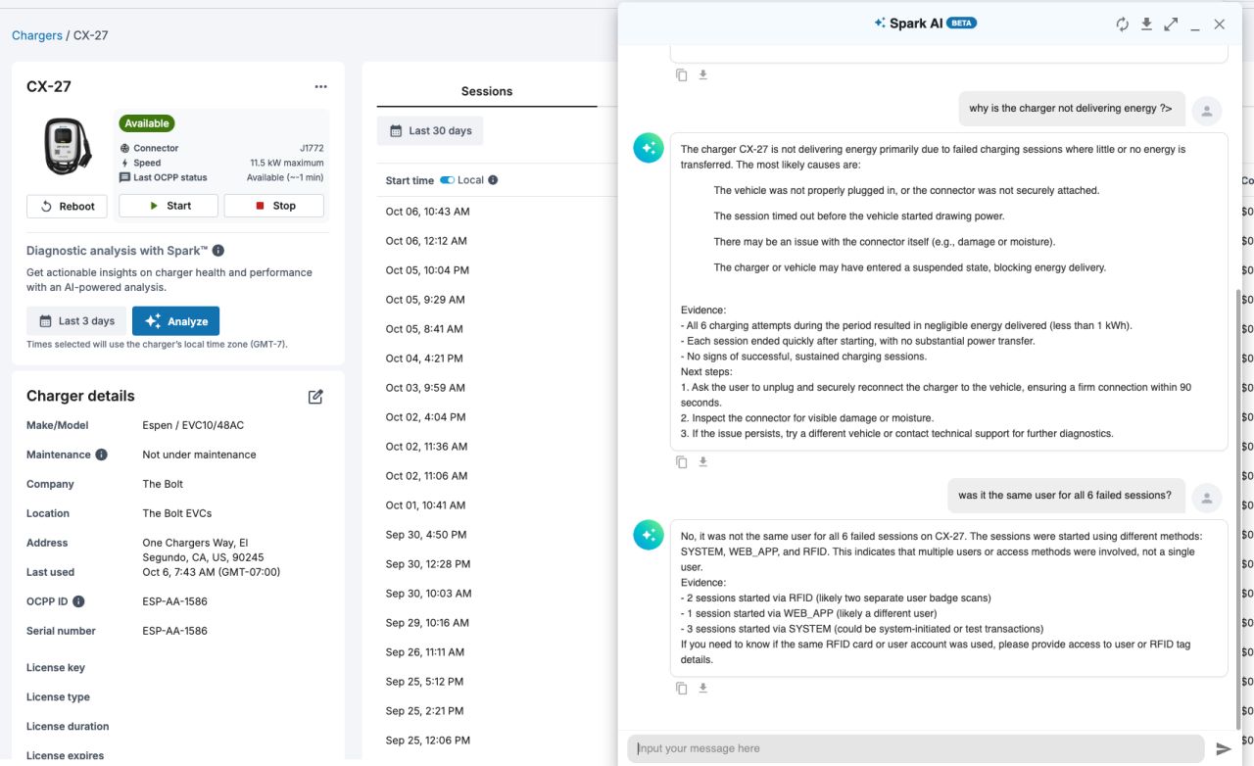Select the Oct 02, 11:36 AM session
The image size is (1254, 766).
click(x=427, y=447)
